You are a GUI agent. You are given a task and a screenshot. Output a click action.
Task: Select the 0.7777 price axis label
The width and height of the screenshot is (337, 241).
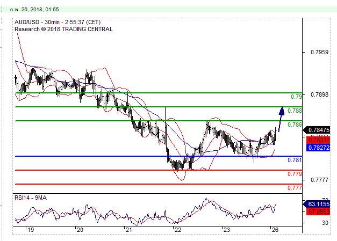(x=319, y=180)
